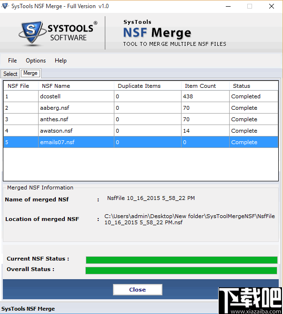Click the NSF Name column header

pyautogui.click(x=76, y=86)
